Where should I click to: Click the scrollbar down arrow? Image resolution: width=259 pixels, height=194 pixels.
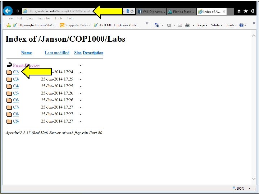point(254,179)
